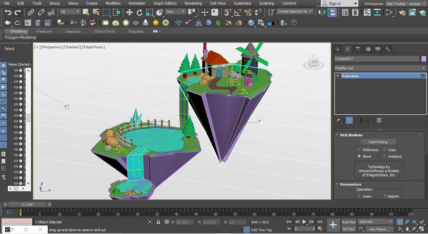
Task: Open the Graph Editors menu
Action: [165, 3]
